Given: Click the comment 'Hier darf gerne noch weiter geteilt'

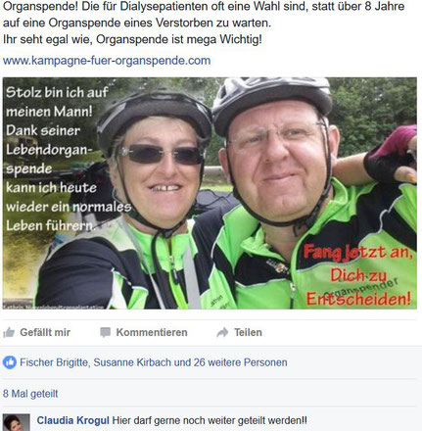Looking at the screenshot, I should pos(210,420).
